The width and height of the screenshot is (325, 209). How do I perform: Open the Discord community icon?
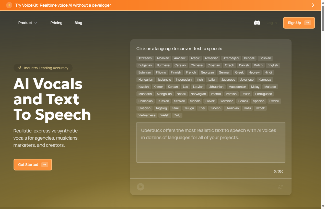coord(257,23)
